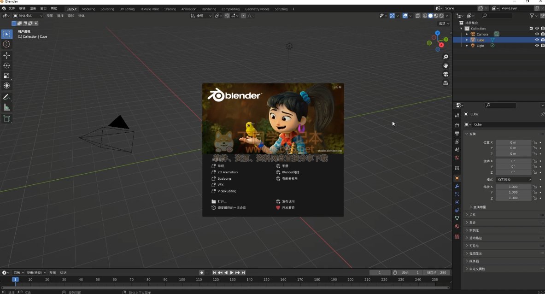Open the 文件 menu
The image size is (545, 294).
tap(12, 9)
